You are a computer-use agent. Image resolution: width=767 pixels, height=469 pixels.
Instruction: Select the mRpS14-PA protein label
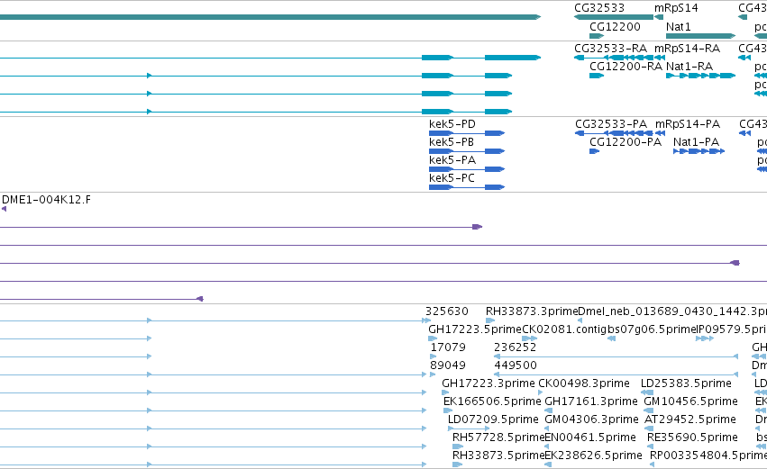(x=688, y=124)
